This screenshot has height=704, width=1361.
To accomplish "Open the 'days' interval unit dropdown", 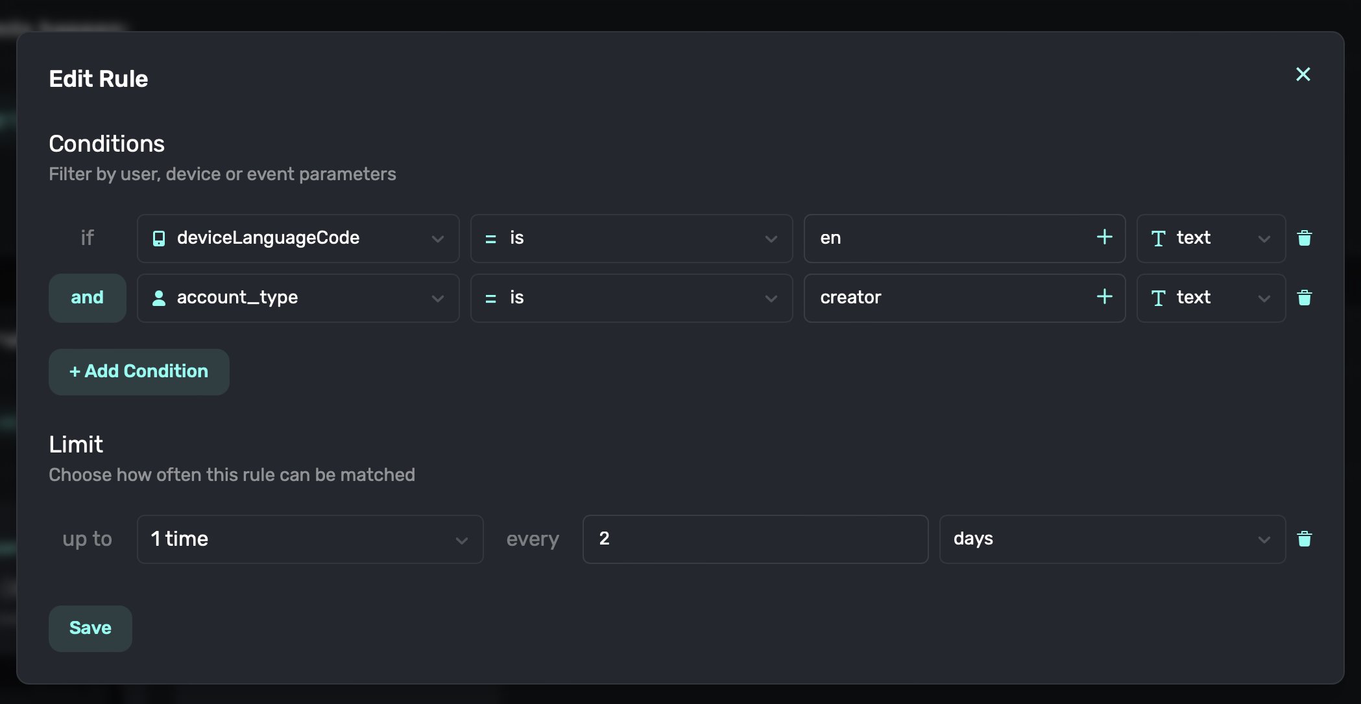I will tap(1111, 539).
